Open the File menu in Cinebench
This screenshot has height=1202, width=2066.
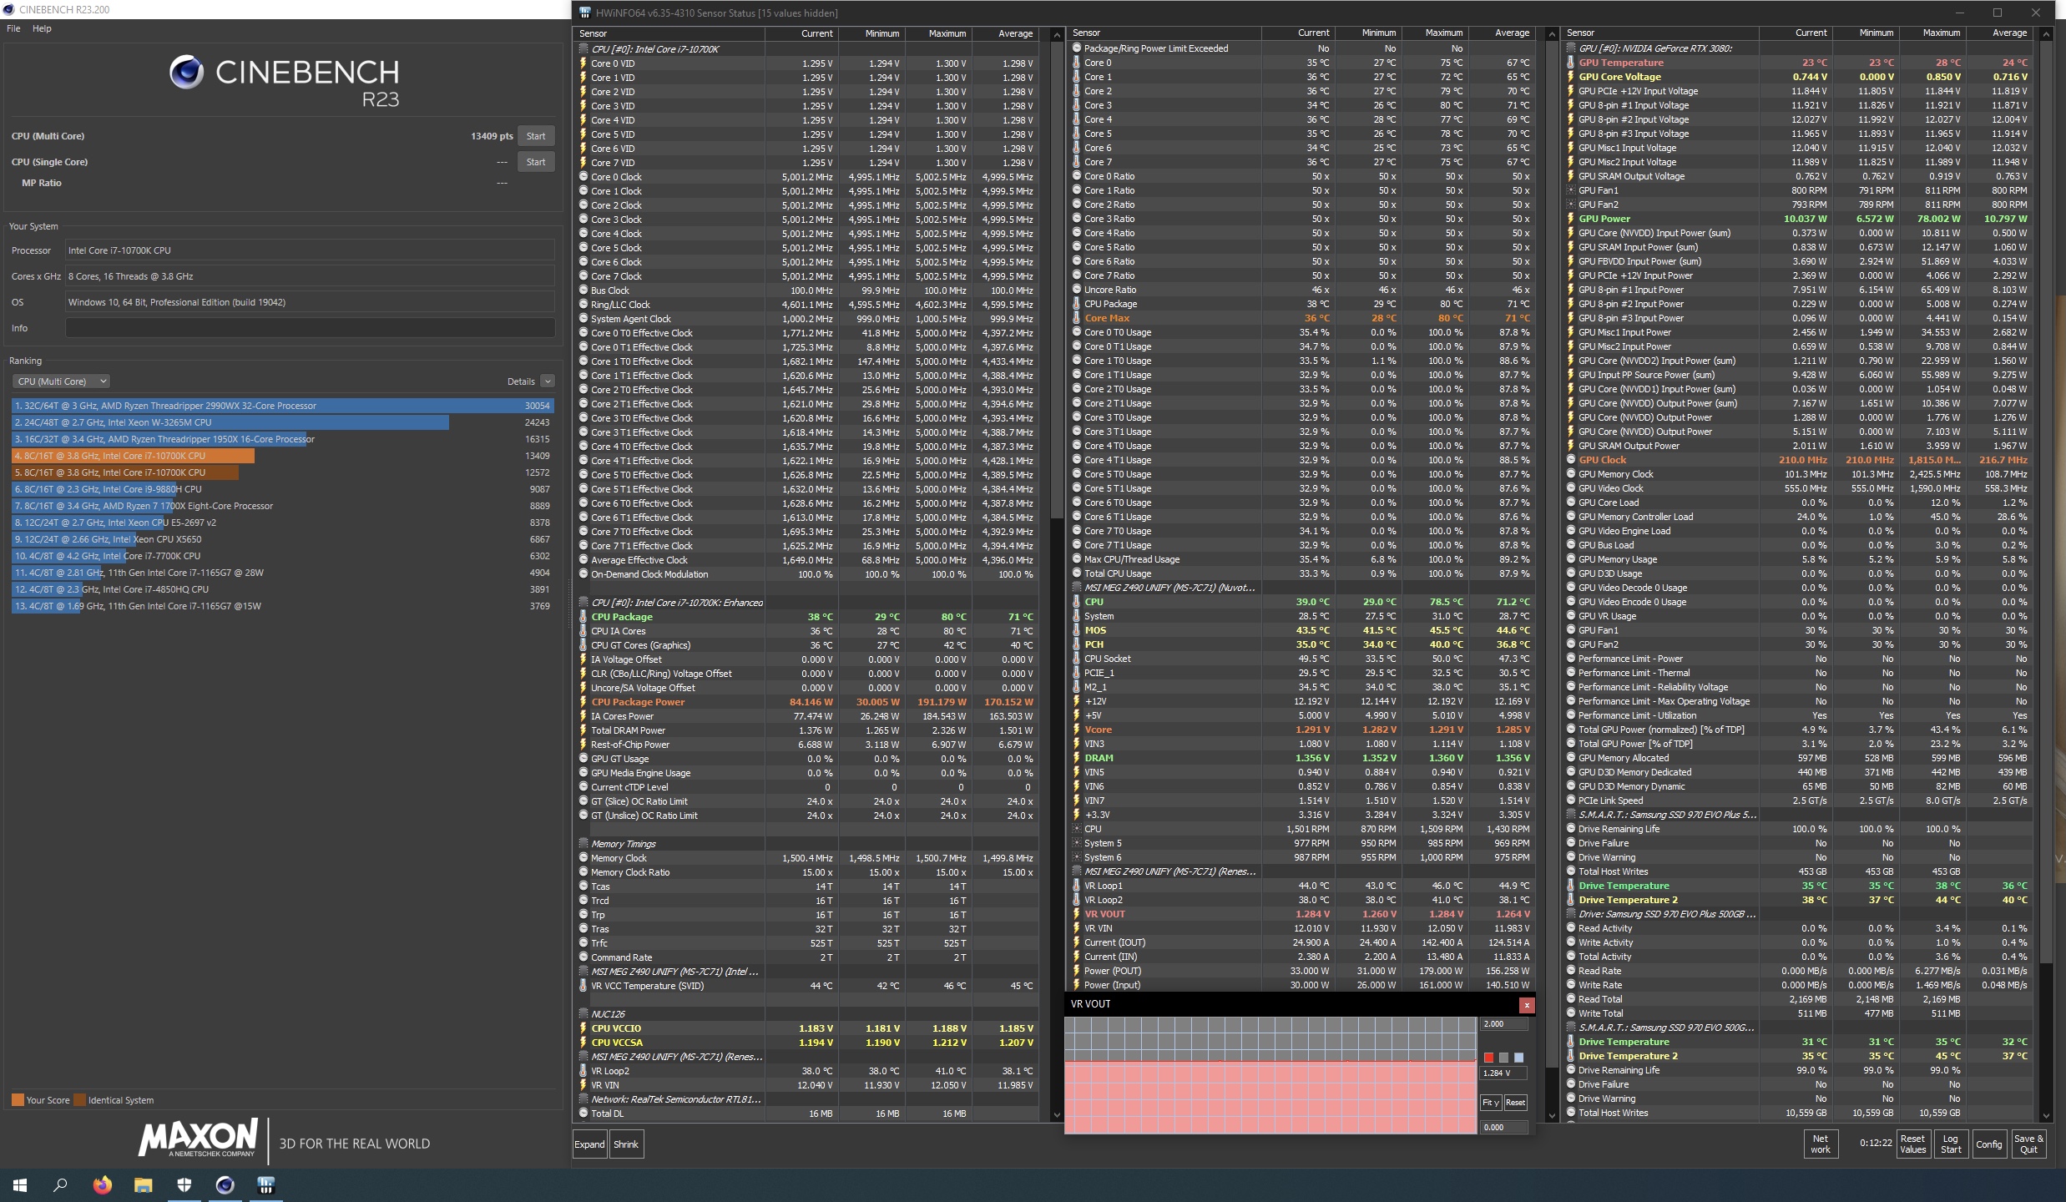tap(13, 28)
